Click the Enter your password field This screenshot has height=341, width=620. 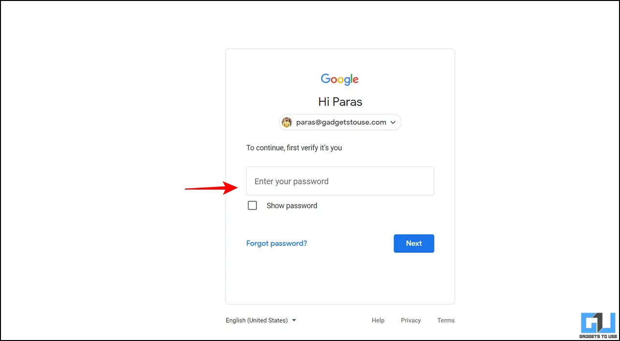click(340, 181)
